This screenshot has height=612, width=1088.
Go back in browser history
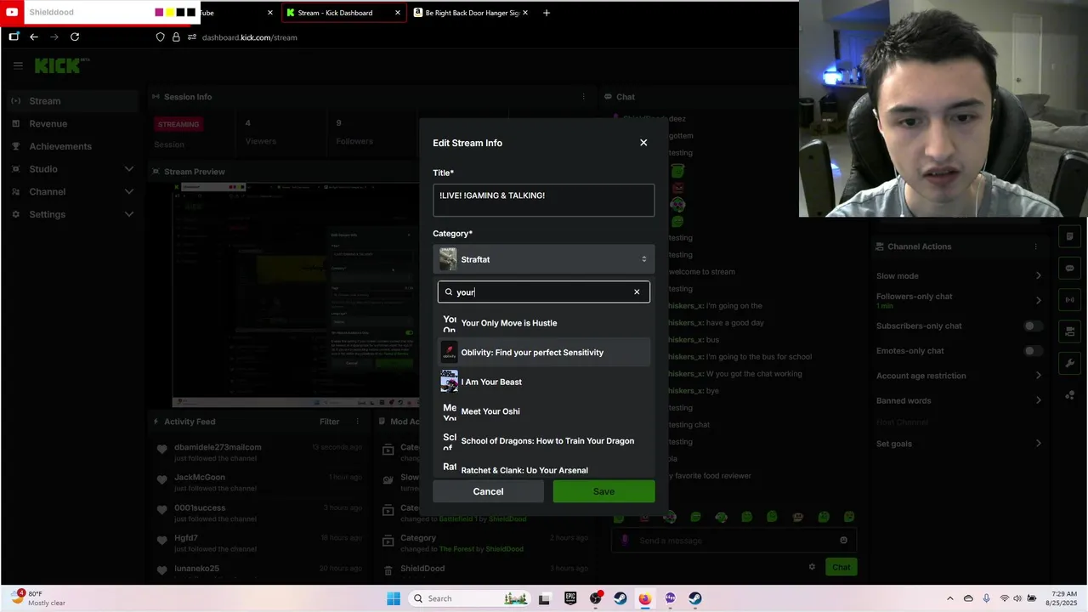point(34,37)
